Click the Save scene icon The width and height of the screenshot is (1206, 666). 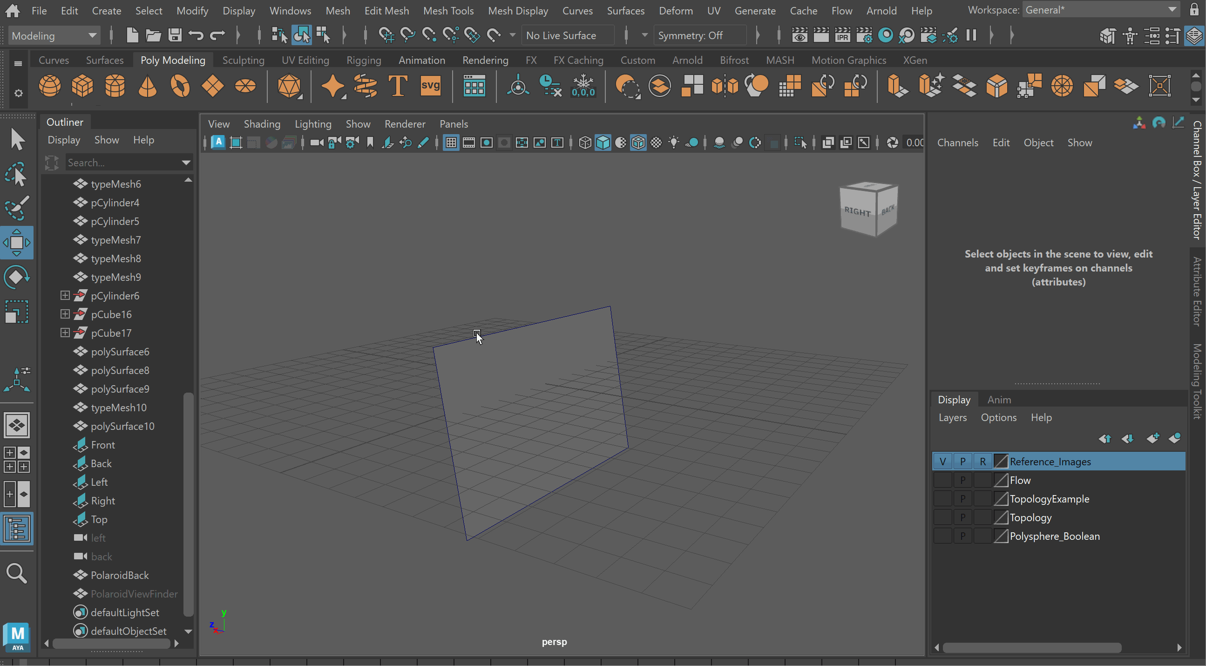[x=175, y=35]
